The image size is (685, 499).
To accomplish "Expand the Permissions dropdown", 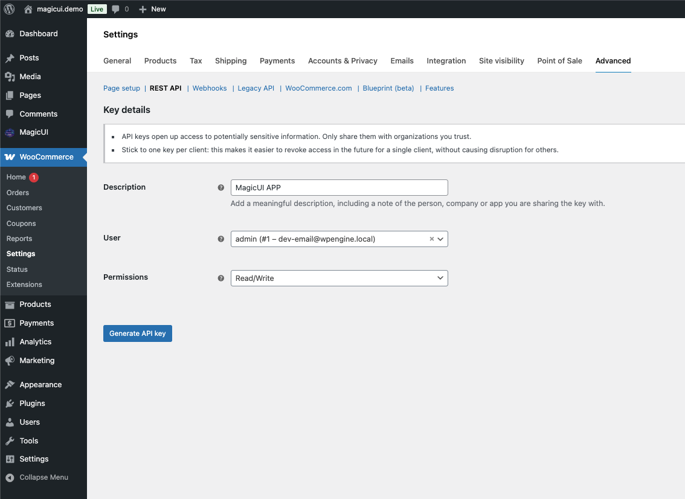I will [339, 278].
